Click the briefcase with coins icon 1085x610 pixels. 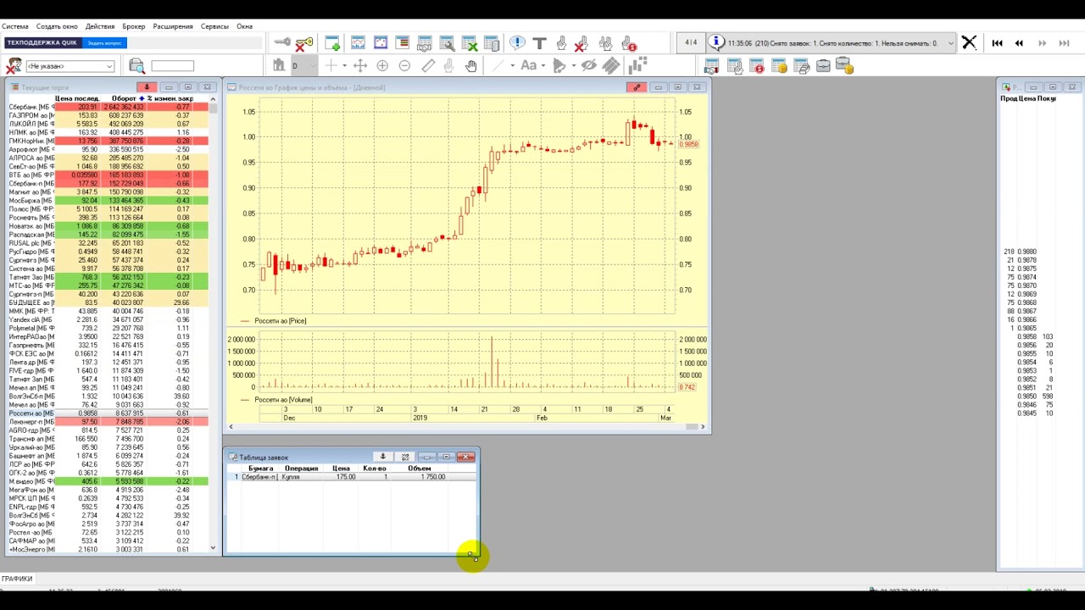[843, 66]
